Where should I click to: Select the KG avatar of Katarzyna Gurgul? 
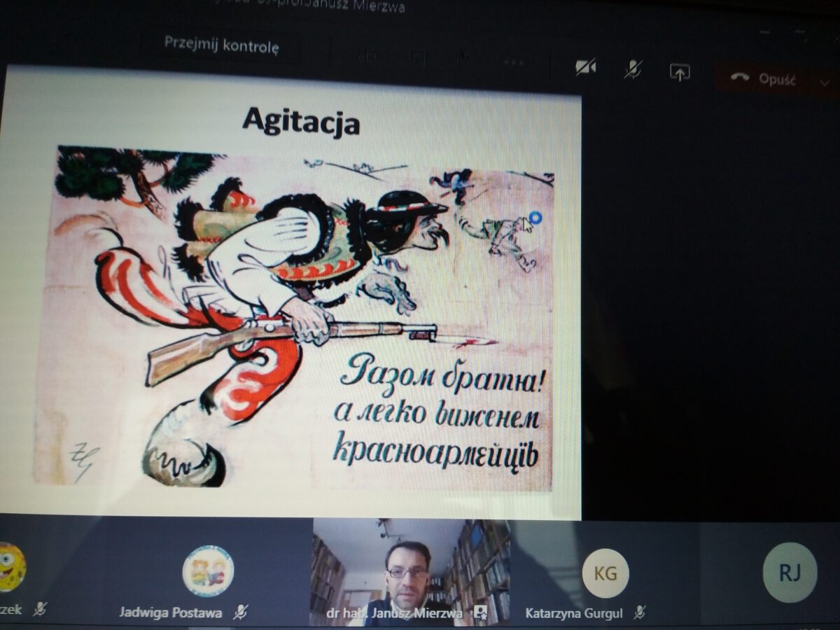click(605, 573)
